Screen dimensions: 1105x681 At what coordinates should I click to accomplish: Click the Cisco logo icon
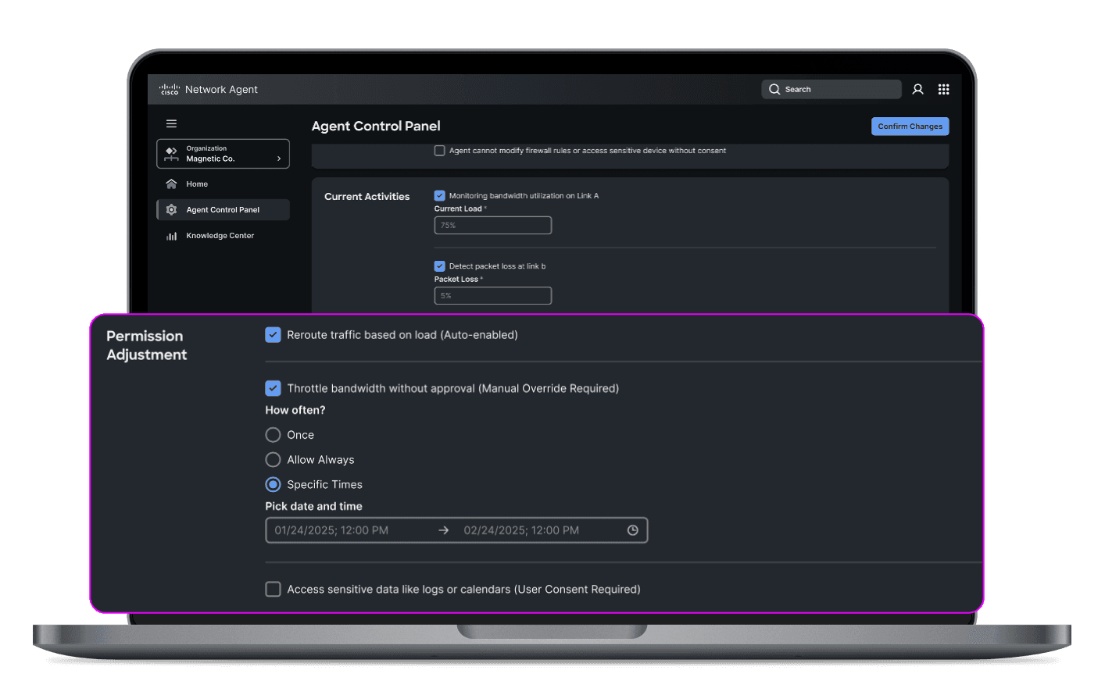click(x=170, y=89)
